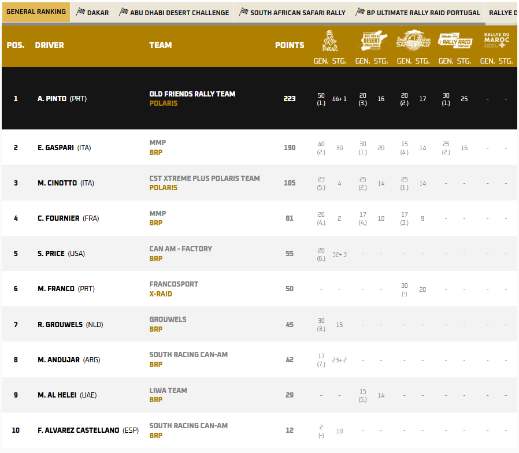The width and height of the screenshot is (519, 453).
Task: Select the CST Xtreme Plus Polaris Team name
Action: tap(204, 179)
